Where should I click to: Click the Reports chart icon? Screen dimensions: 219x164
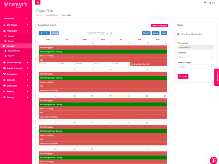(x=5, y=91)
